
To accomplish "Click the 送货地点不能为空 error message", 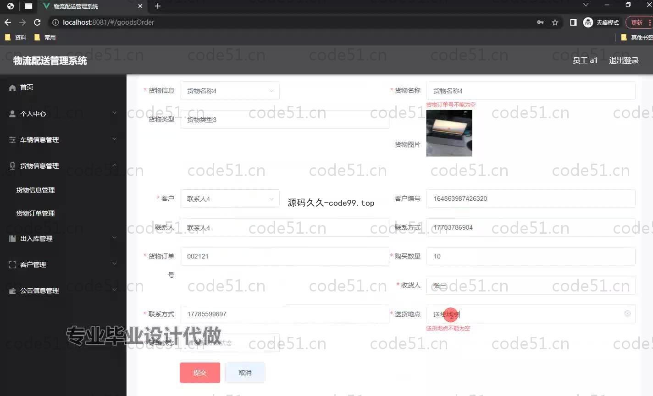I will (x=448, y=328).
